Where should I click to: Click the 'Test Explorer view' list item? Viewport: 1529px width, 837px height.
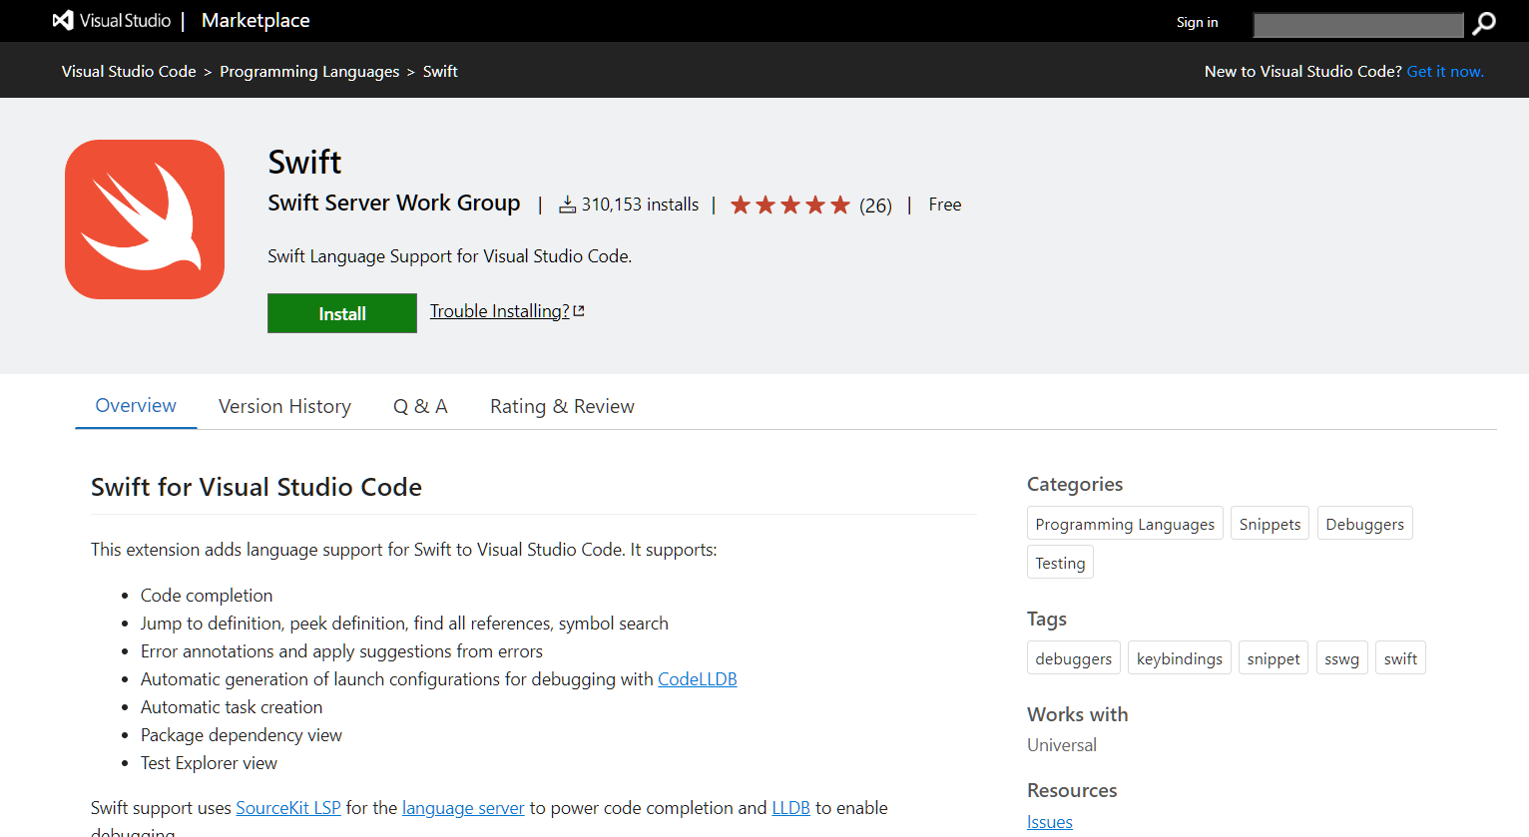(x=209, y=763)
